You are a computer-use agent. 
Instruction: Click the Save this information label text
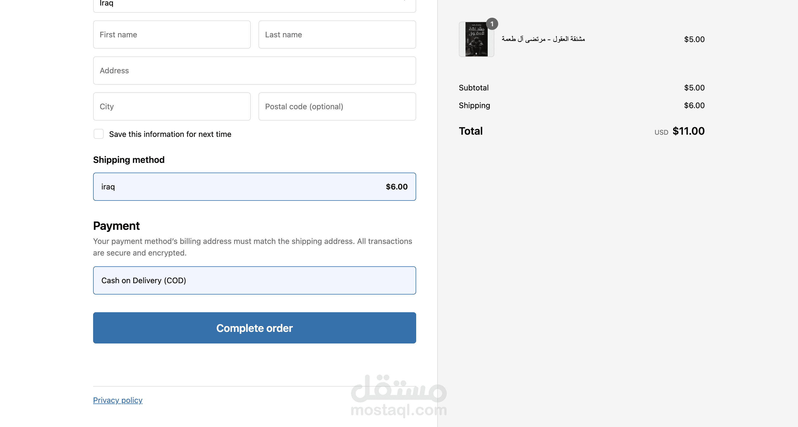(170, 134)
